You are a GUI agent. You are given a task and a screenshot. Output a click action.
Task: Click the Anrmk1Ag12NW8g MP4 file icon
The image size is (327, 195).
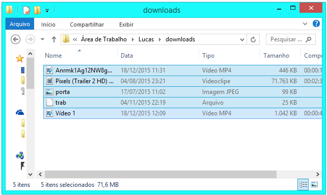point(49,70)
